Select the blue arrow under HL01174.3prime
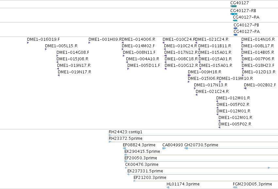 168,187
